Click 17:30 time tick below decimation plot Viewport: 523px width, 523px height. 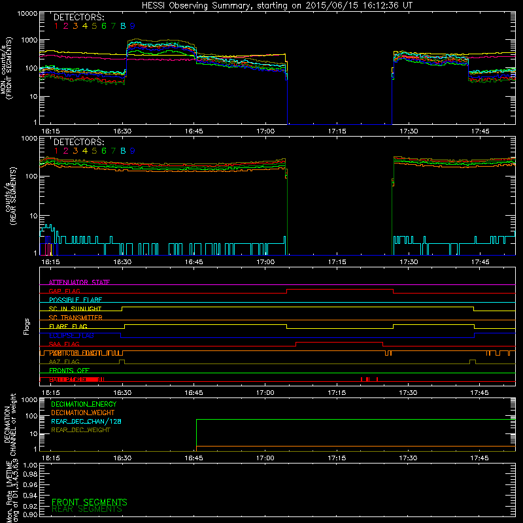tap(408, 458)
